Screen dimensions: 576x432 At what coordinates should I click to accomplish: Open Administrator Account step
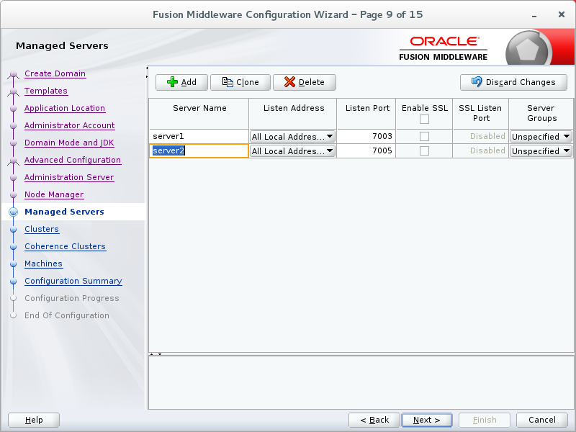[69, 125]
